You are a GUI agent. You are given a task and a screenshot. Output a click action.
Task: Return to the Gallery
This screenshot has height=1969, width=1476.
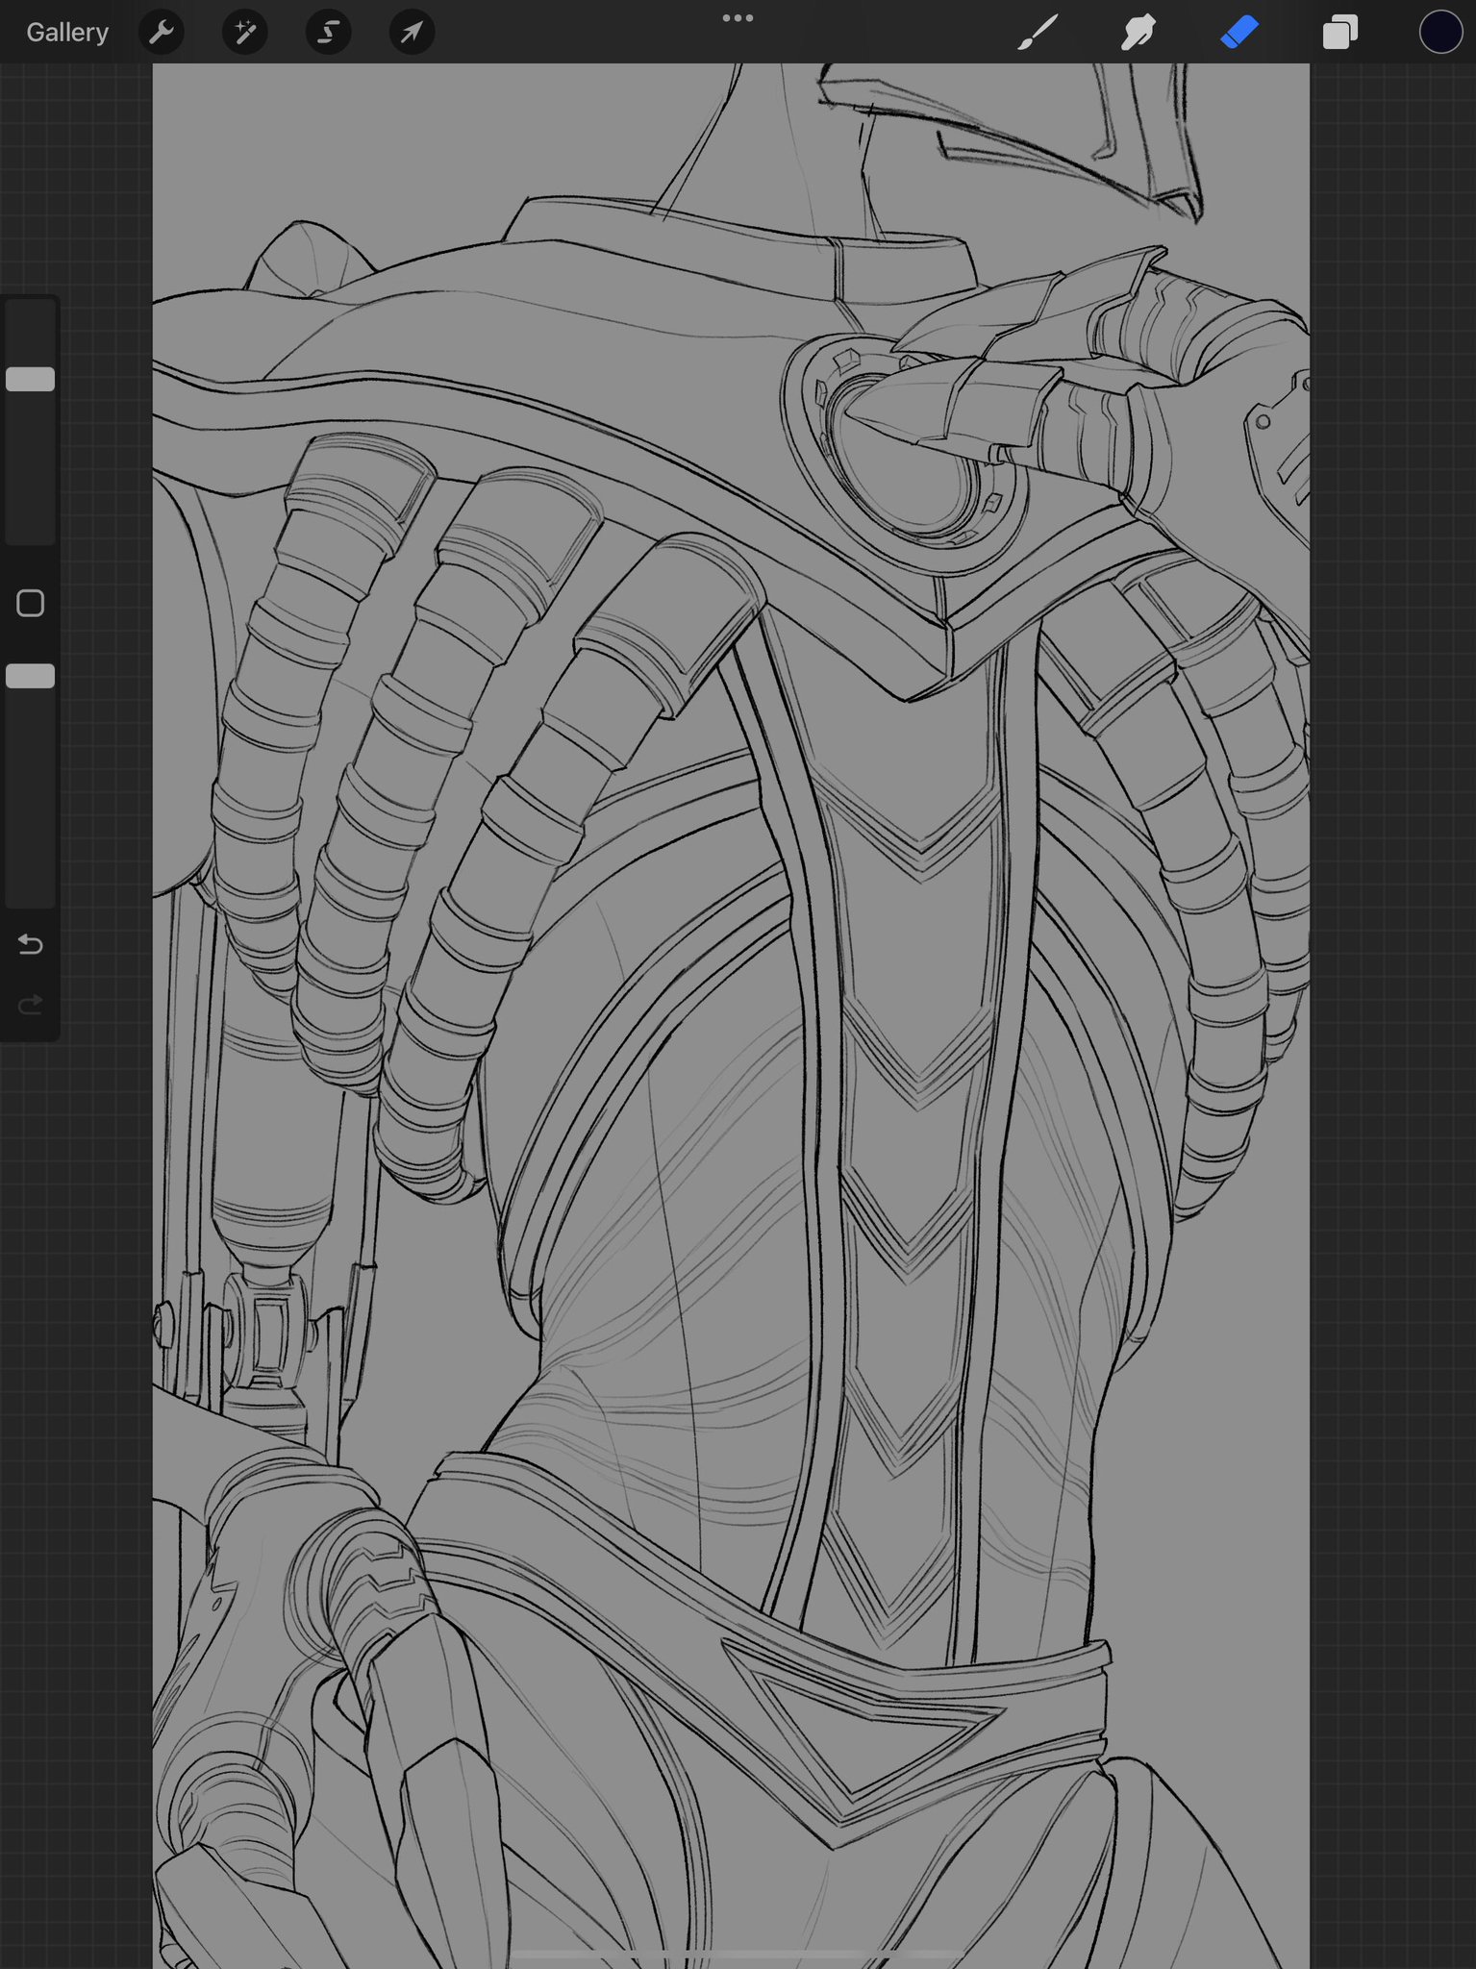(x=67, y=33)
